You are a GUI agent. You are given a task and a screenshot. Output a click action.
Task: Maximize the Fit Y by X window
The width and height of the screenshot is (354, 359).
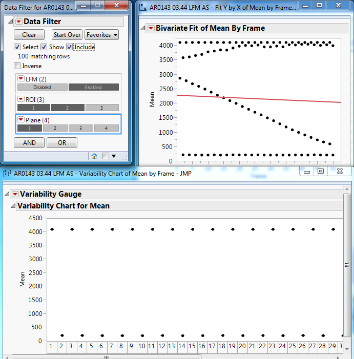pos(319,6)
